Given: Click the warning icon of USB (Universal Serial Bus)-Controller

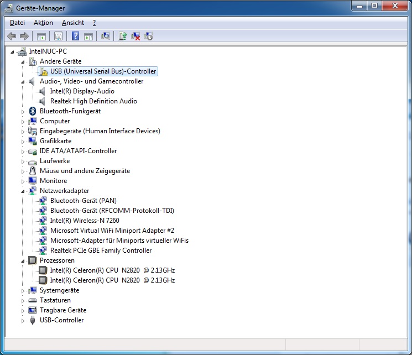Looking at the screenshot, I should pyautogui.click(x=44, y=71).
